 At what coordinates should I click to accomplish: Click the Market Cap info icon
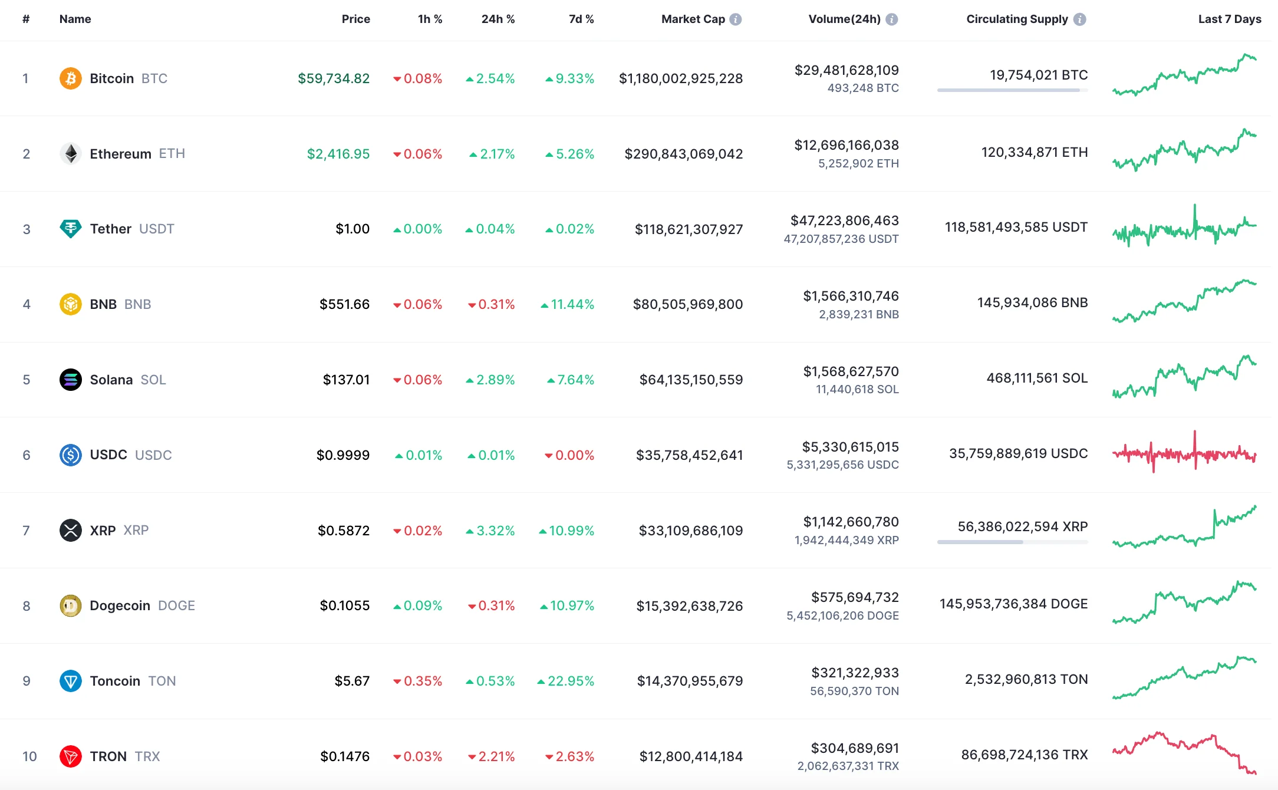[735, 19]
